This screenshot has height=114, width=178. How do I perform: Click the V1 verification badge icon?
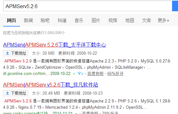[80, 73]
